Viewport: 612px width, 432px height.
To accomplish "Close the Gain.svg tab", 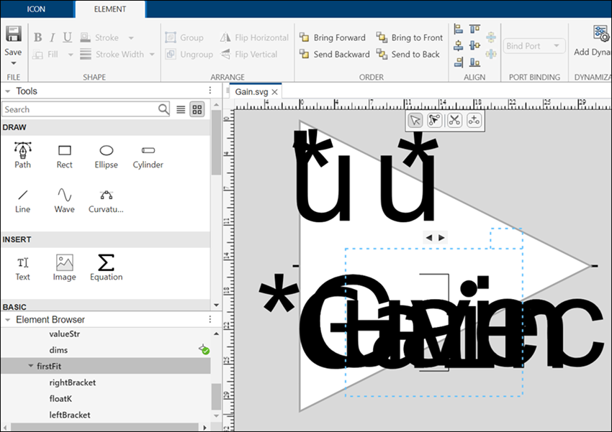I will pos(275,92).
